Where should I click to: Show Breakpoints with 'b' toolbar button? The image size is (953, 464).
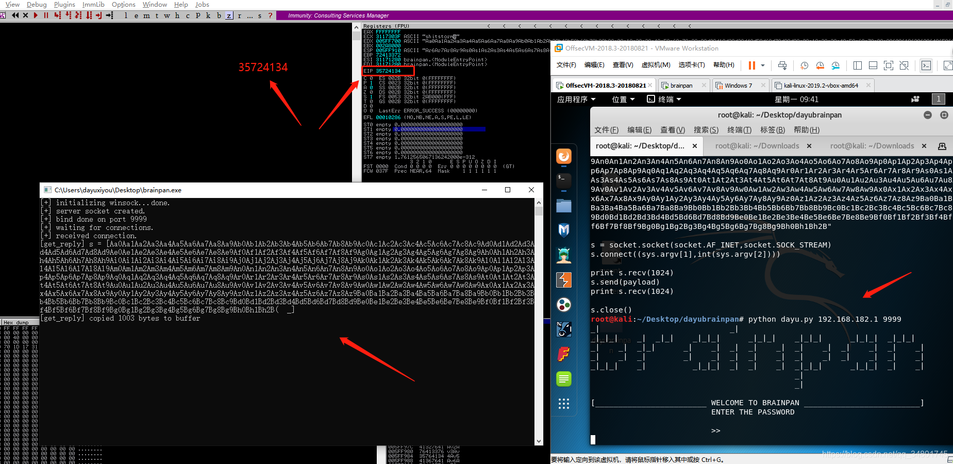click(219, 15)
